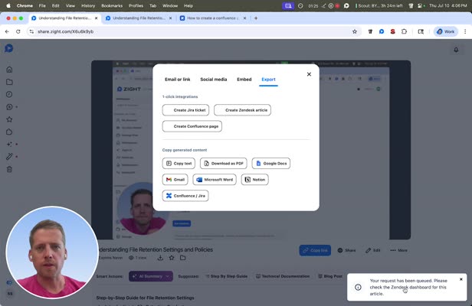Open a new browser tab
The image size is (472, 306).
click(256, 18)
